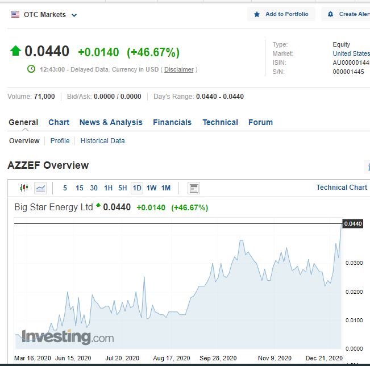Click the Sep 28, 2020 date axis label
370x366 pixels.
pos(218,358)
